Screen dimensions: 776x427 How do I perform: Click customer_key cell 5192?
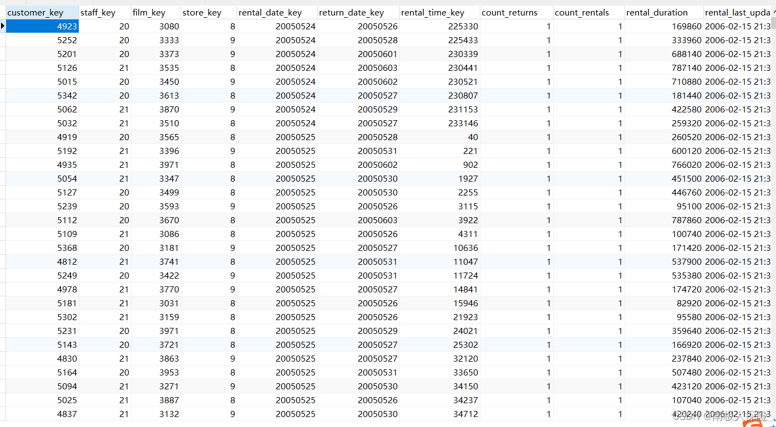click(x=43, y=151)
